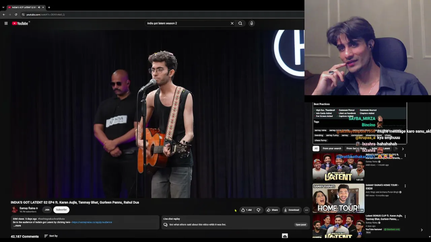This screenshot has width=431, height=242.
Task: Open Samay Raina channel avatar
Action: click(x=14, y=210)
